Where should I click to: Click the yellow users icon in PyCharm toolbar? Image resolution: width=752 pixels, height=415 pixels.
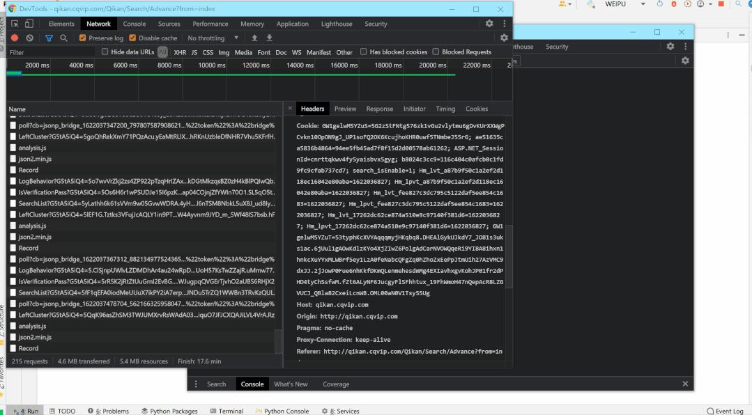pyautogui.click(x=562, y=4)
